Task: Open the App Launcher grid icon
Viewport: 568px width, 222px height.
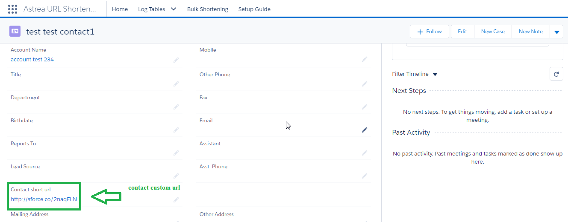Action: (12, 9)
